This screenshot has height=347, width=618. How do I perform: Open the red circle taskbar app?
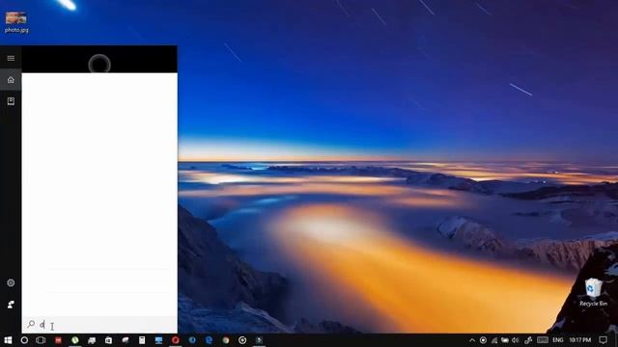point(176,340)
